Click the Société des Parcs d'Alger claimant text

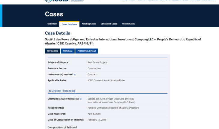point(112,100)
